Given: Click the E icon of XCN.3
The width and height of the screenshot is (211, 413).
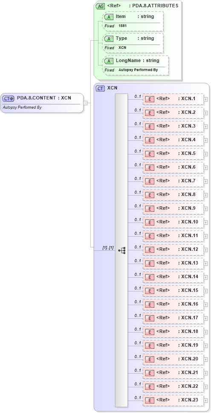Looking at the screenshot, I should click(150, 127).
